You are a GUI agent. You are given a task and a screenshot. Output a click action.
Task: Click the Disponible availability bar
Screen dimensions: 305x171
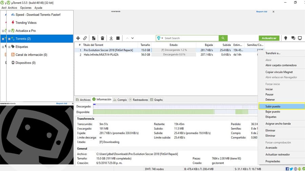coord(175,112)
